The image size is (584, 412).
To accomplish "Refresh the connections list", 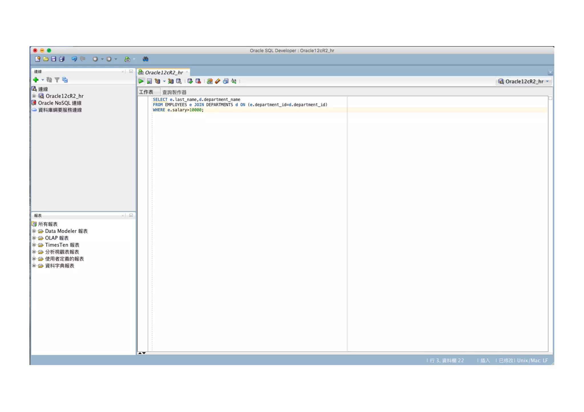I will click(49, 80).
